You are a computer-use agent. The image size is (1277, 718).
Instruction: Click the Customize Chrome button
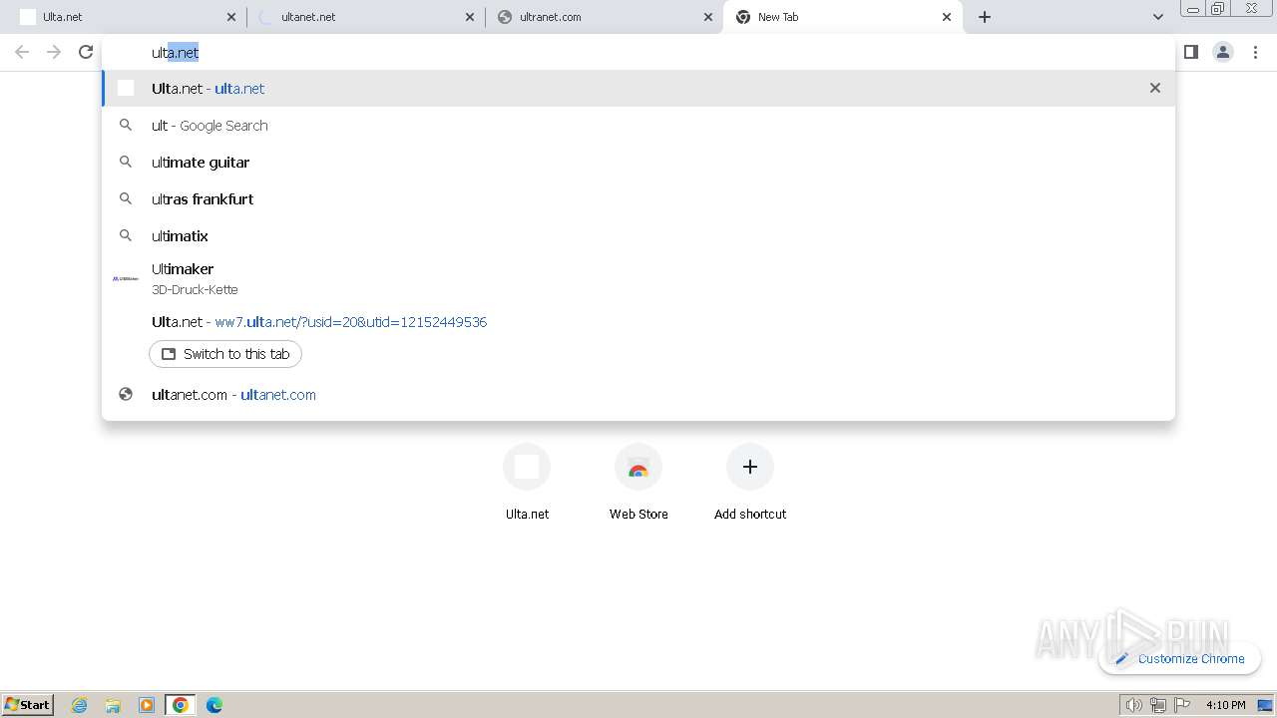(x=1180, y=658)
